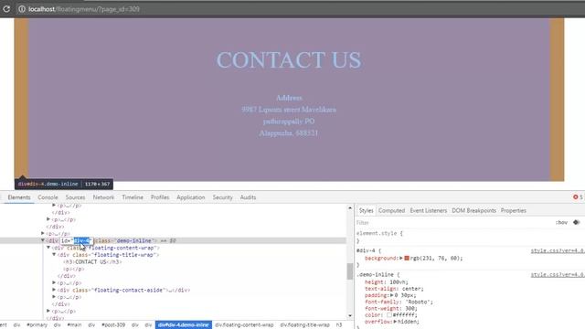
Task: Select the h3 CONTACT US DOM row
Action: click(x=92, y=262)
